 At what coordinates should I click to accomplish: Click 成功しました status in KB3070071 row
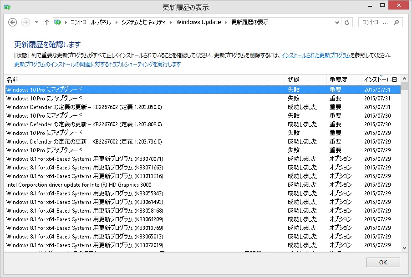click(302, 159)
